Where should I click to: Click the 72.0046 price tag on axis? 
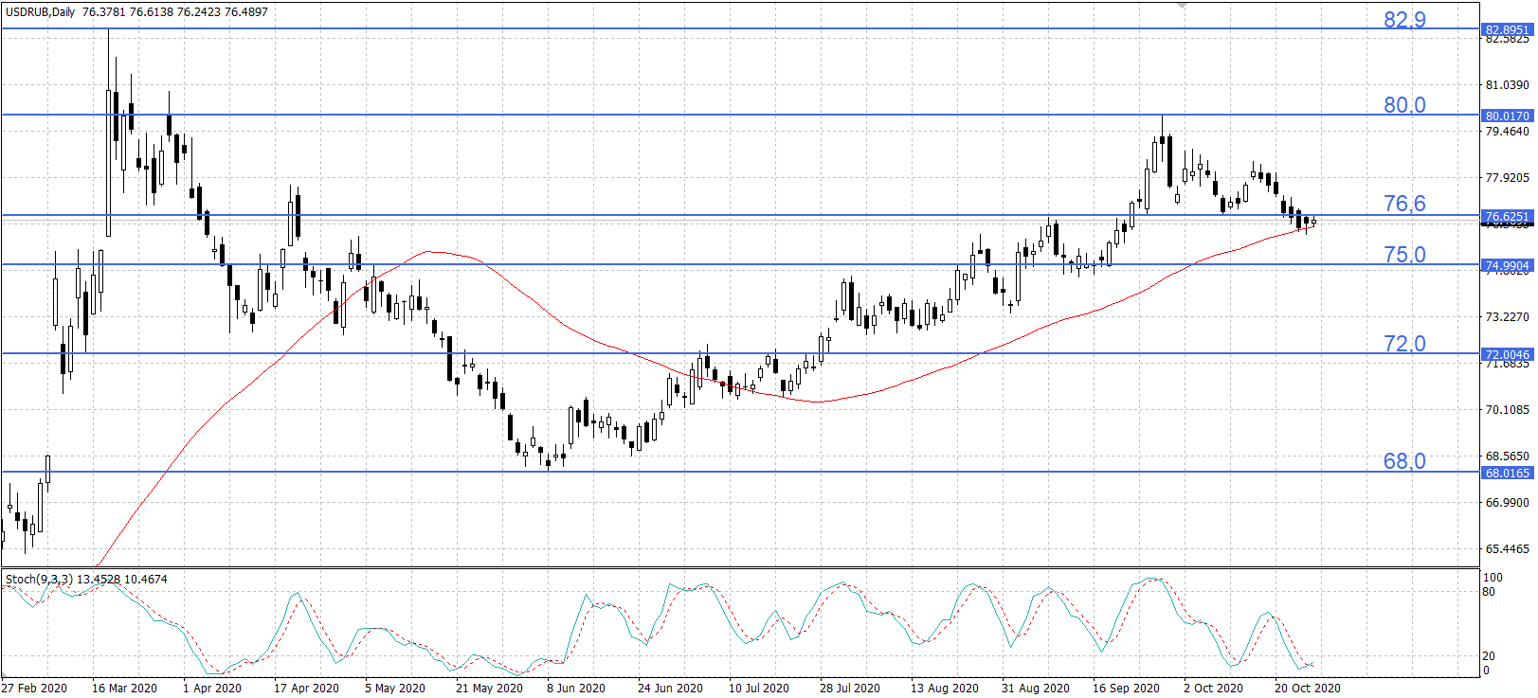click(1507, 355)
